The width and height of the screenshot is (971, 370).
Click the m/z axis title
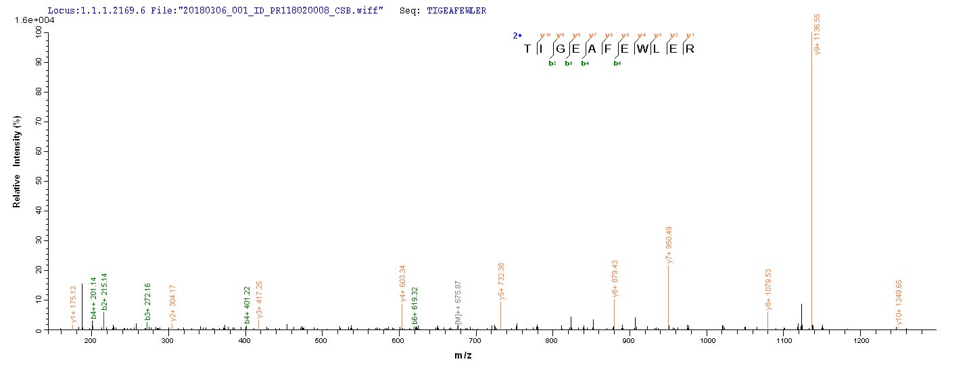(x=463, y=355)
